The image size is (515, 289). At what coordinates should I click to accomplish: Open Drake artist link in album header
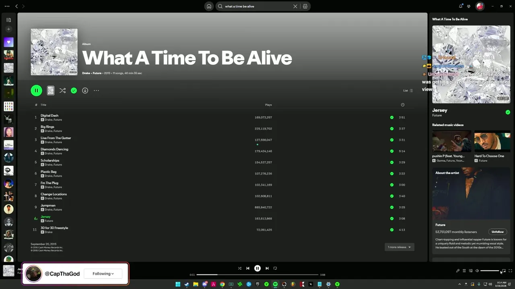click(86, 73)
